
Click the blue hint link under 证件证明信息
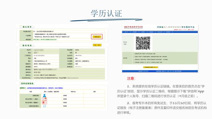(45, 88)
